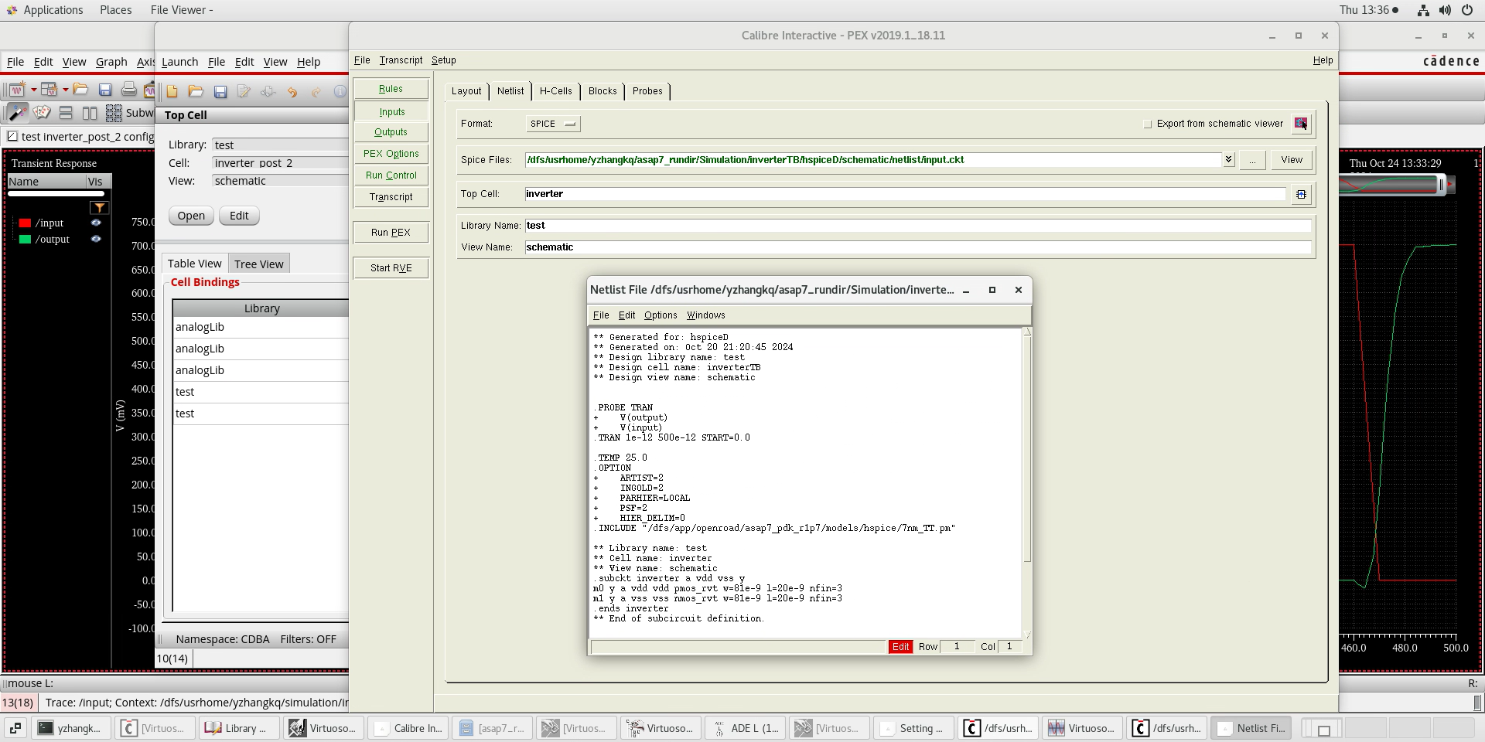Open the Tree View tab
This screenshot has width=1485, height=742.
pyautogui.click(x=259, y=264)
